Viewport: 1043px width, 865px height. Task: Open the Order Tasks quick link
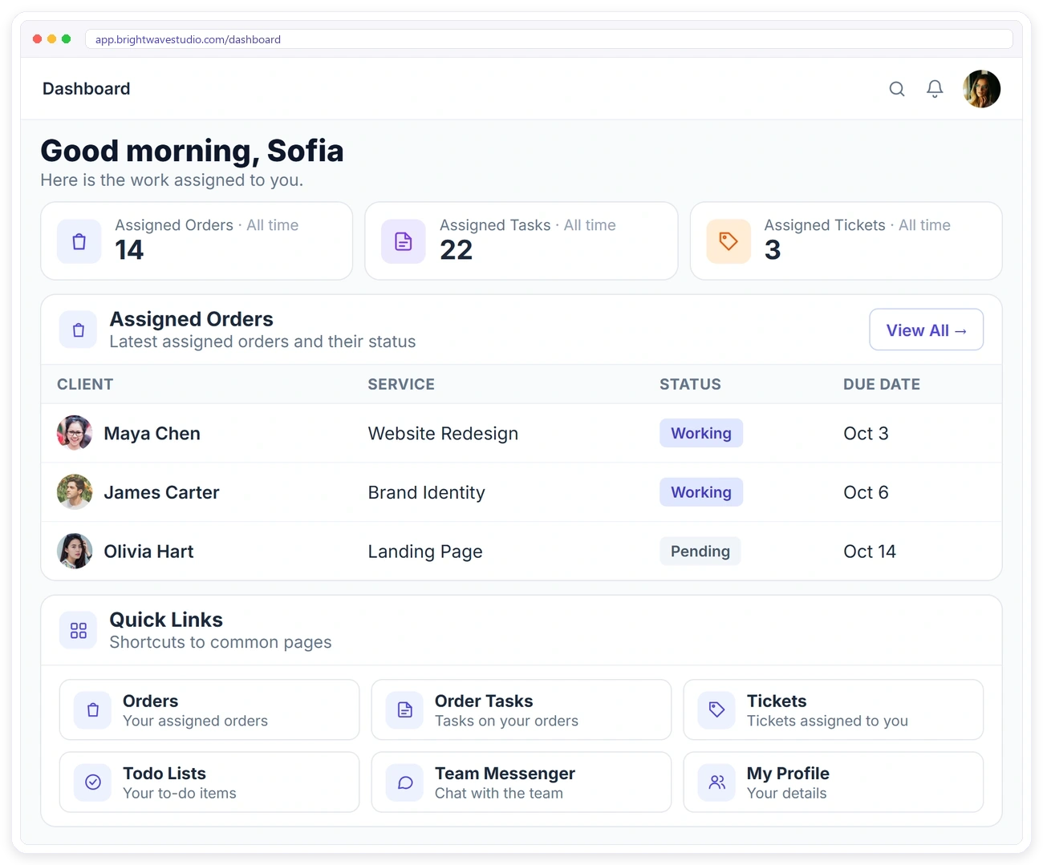click(x=521, y=710)
